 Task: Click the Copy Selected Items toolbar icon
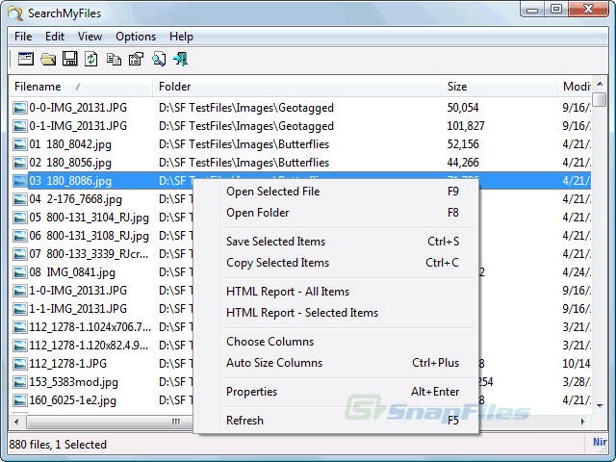[114, 59]
